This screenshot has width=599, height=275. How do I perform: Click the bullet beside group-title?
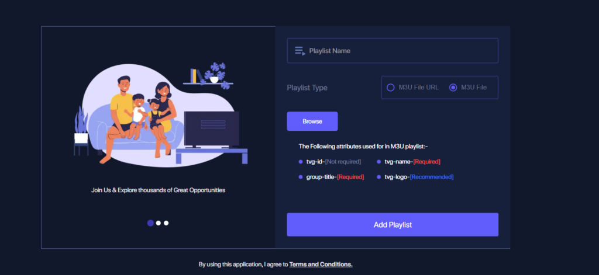tap(301, 177)
